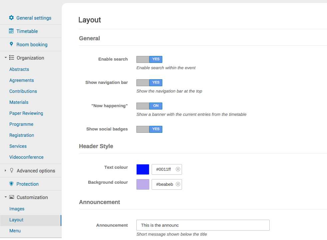Viewport: 327px width, 240px height.
Task: Toggle the Enable search switch
Action: 149,59
